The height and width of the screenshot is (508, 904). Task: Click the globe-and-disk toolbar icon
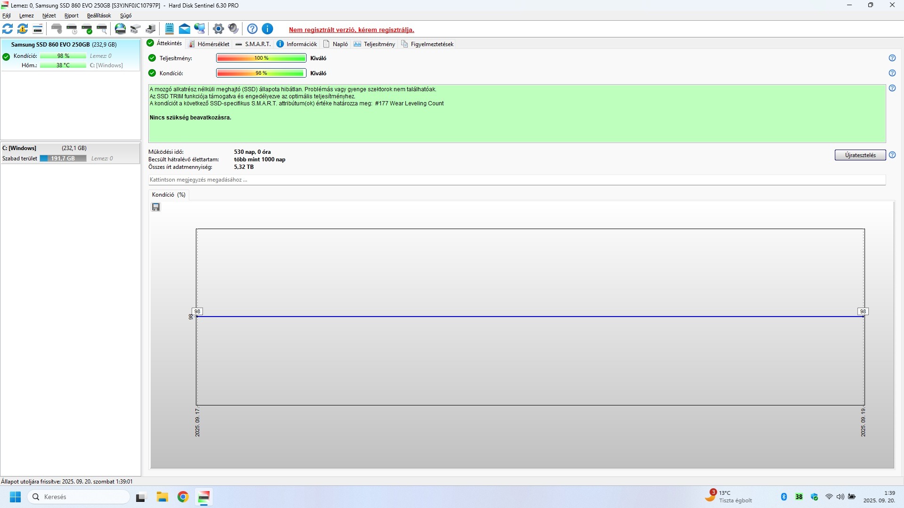121,29
